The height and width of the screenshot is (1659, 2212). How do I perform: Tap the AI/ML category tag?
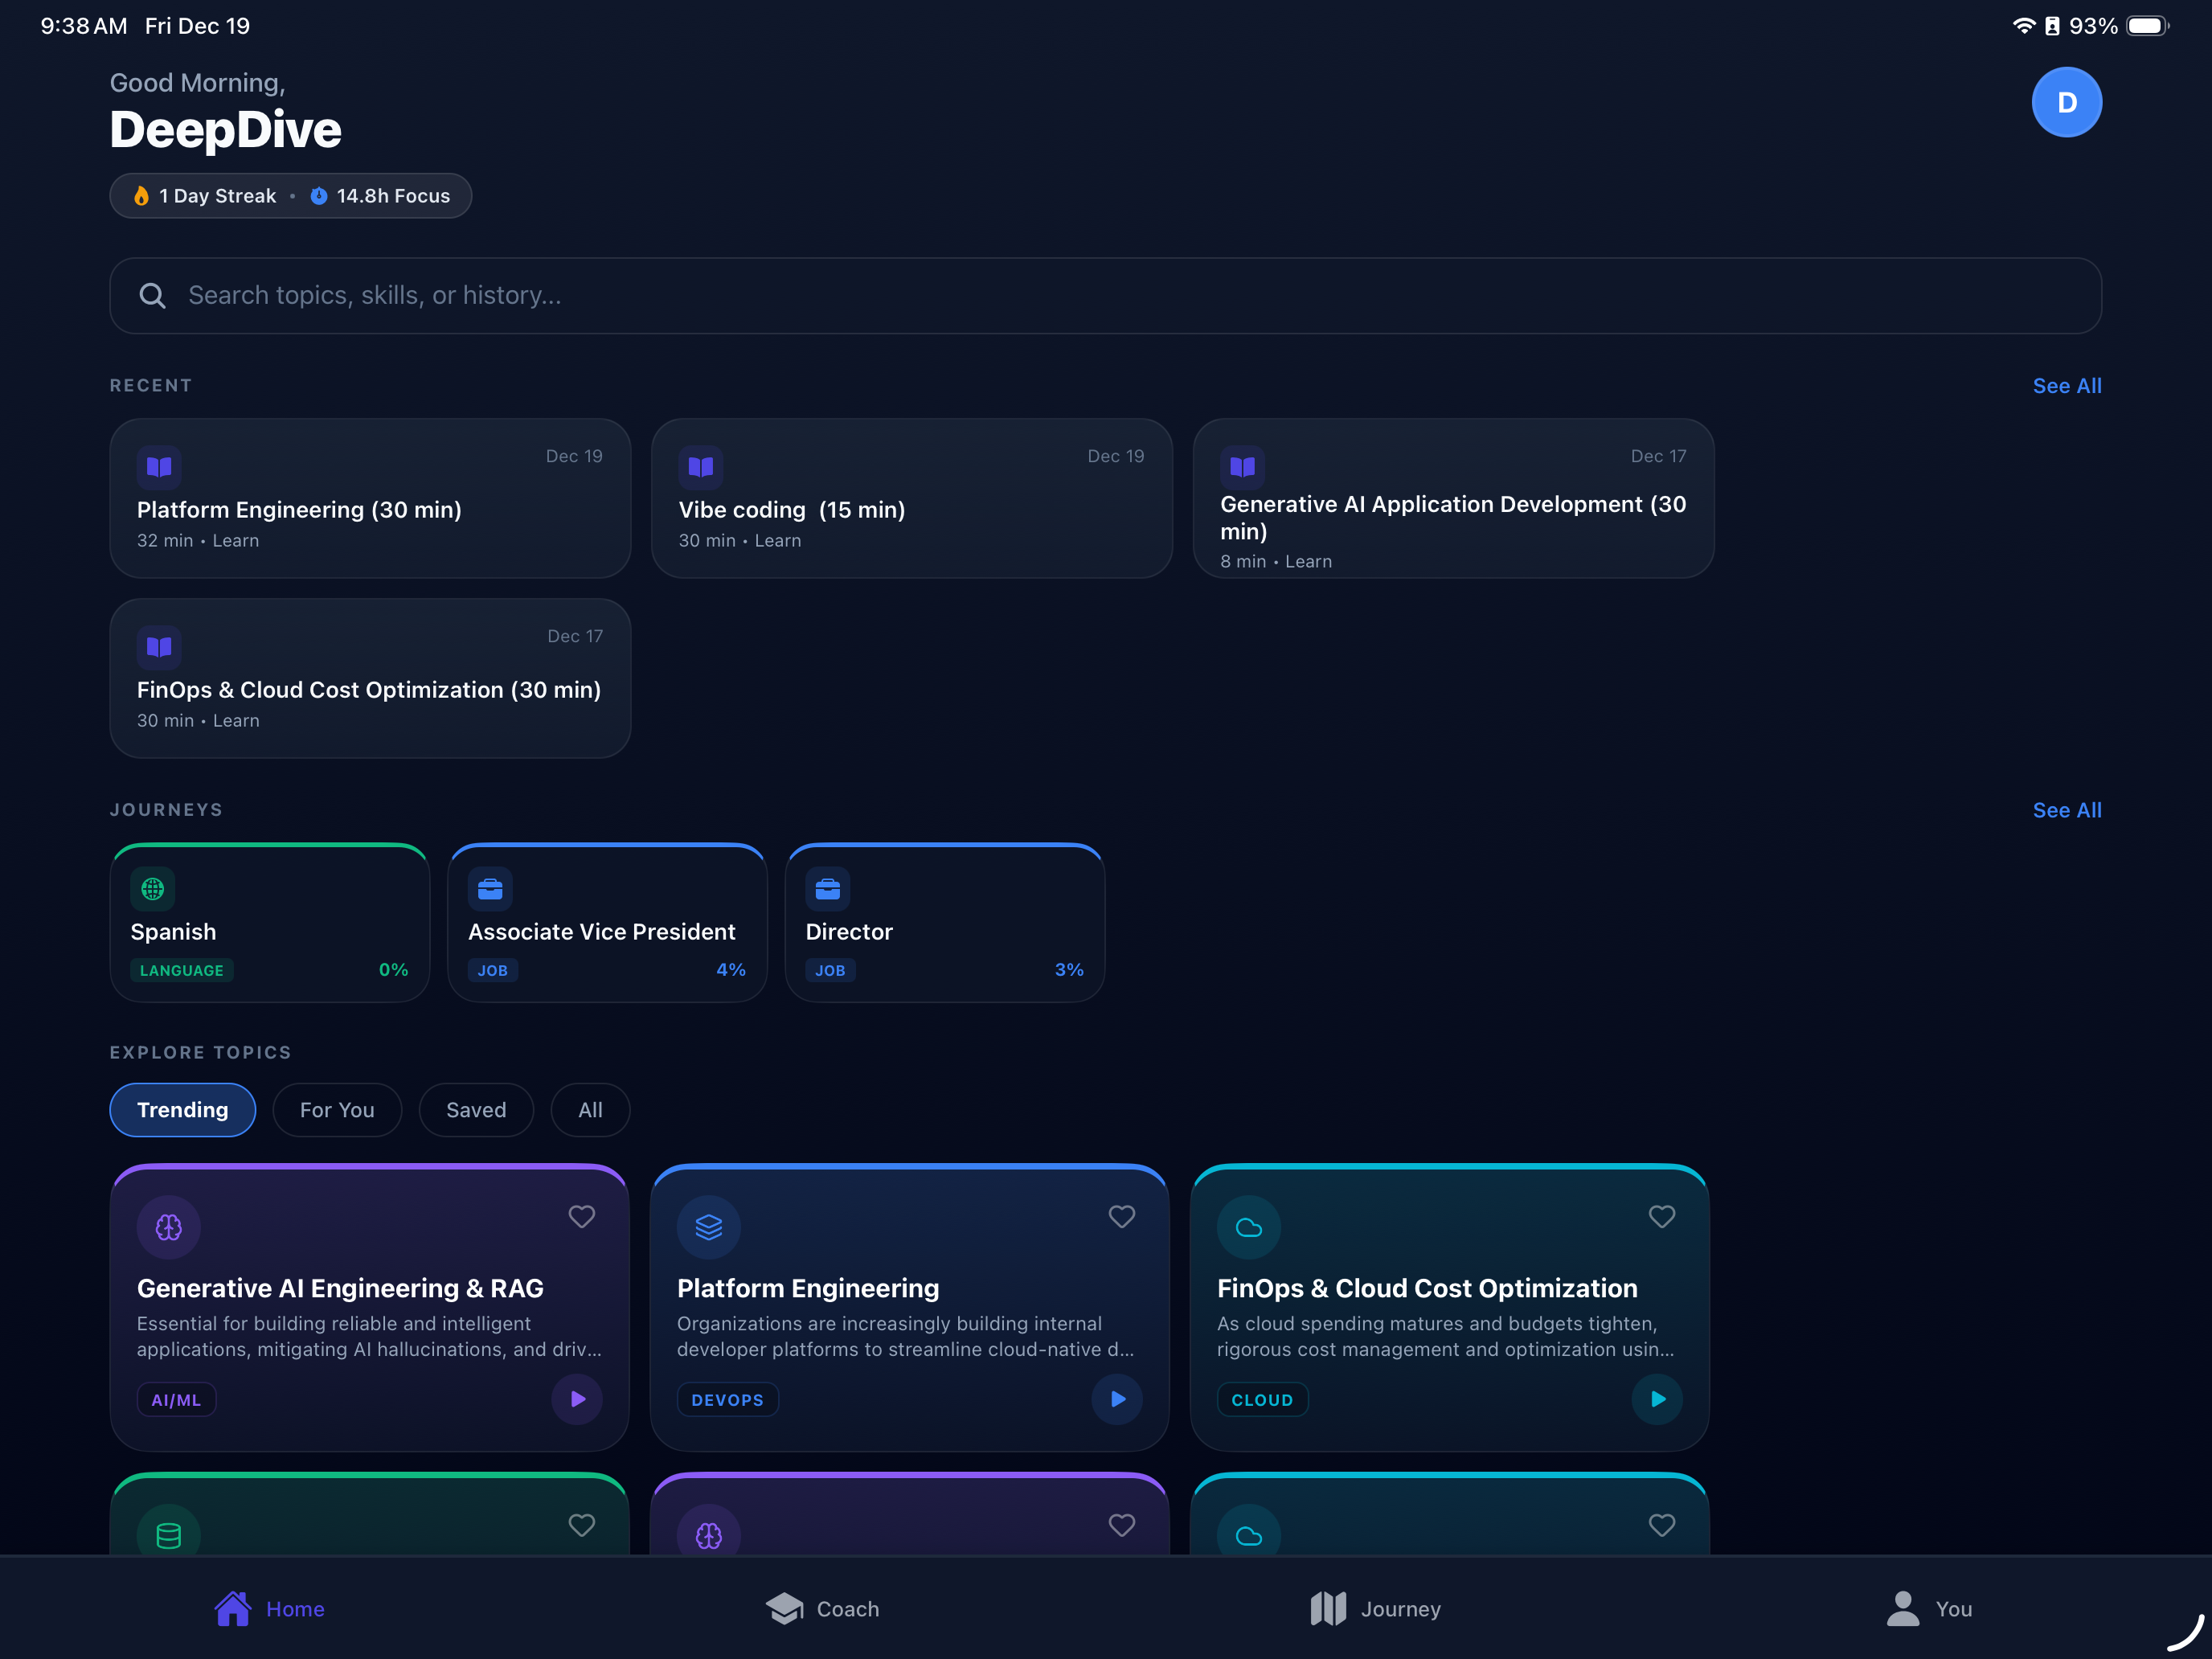[x=176, y=1399]
